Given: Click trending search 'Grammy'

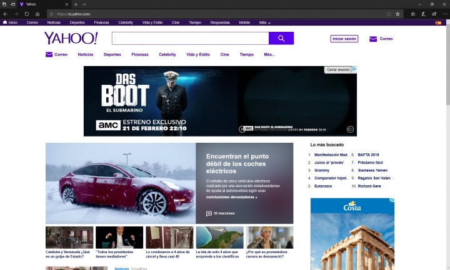Looking at the screenshot, I should 322,170.
